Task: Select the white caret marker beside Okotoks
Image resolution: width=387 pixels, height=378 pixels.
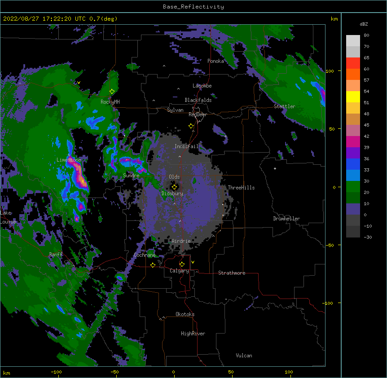Action: (x=163, y=317)
